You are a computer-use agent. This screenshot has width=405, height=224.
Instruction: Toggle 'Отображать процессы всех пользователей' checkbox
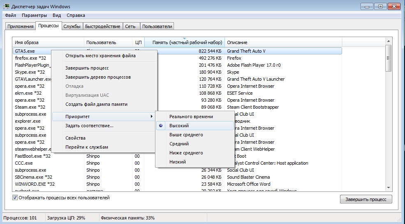[x=15, y=198]
